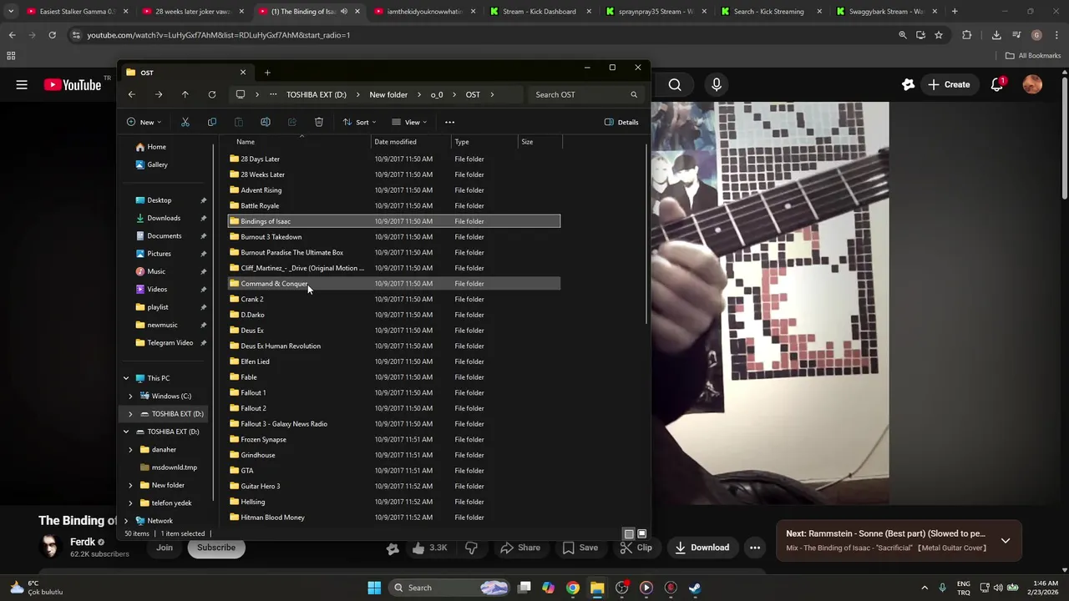Click the rename icon in Explorer toolbar
The height and width of the screenshot is (601, 1069).
(x=266, y=122)
